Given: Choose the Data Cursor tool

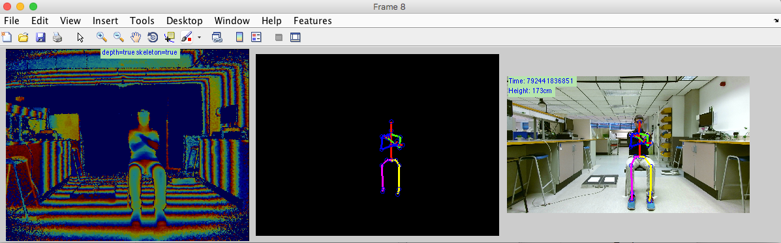Looking at the screenshot, I should point(170,36).
